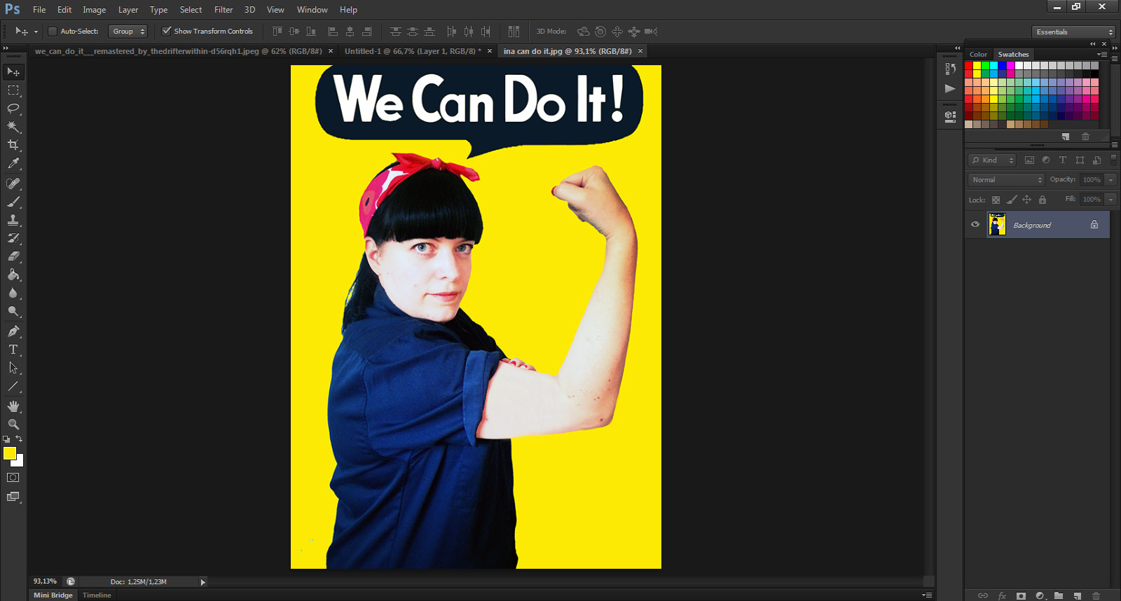Swap foreground and background colors
The width and height of the screenshot is (1121, 601).
[19, 438]
